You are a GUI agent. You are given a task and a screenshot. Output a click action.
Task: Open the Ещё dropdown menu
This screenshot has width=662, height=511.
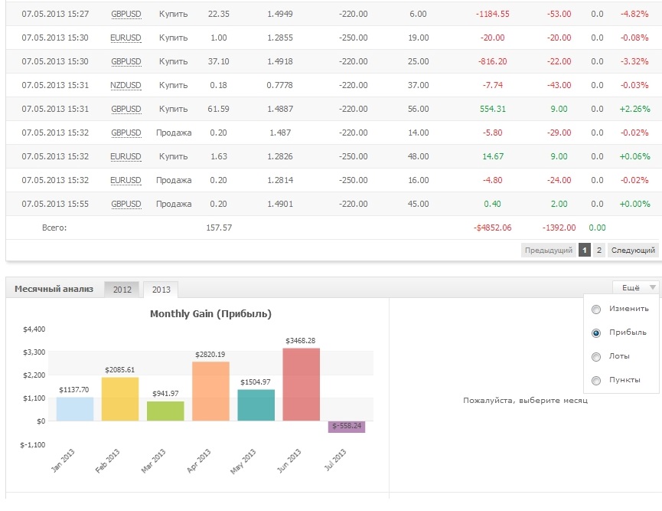pos(636,288)
